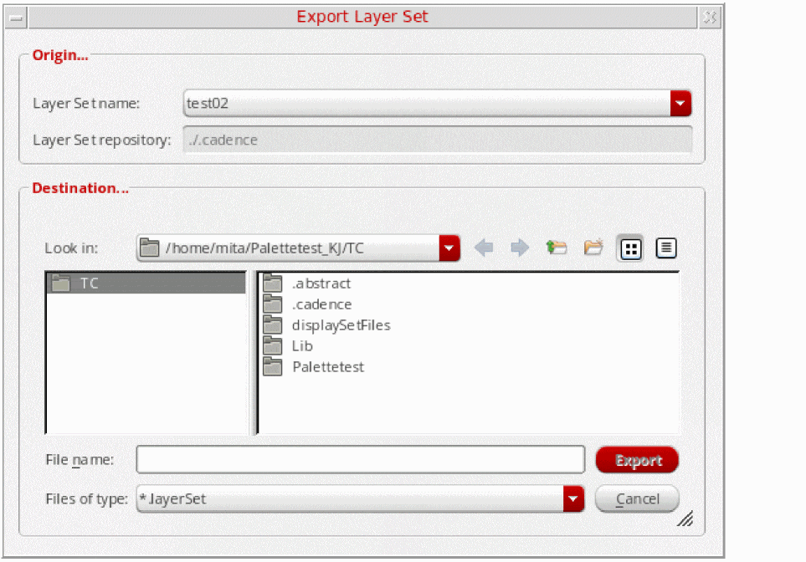Select the displaySetFiles folder
Screen dimensions: 806x562
coord(327,325)
